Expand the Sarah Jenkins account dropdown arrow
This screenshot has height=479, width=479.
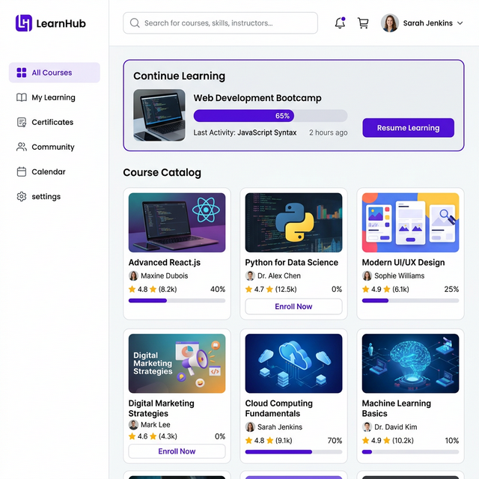click(x=460, y=23)
